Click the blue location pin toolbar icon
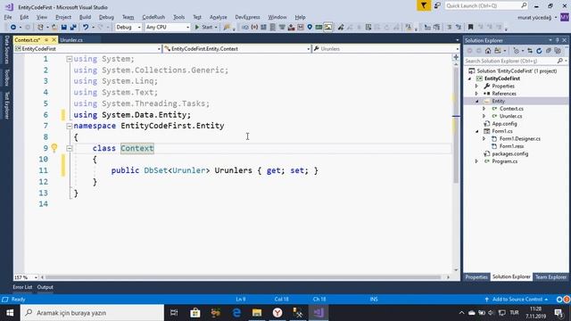The height and width of the screenshot is (321, 571). 310,28
